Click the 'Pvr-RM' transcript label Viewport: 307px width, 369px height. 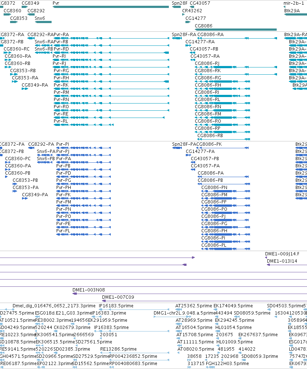coord(61,92)
